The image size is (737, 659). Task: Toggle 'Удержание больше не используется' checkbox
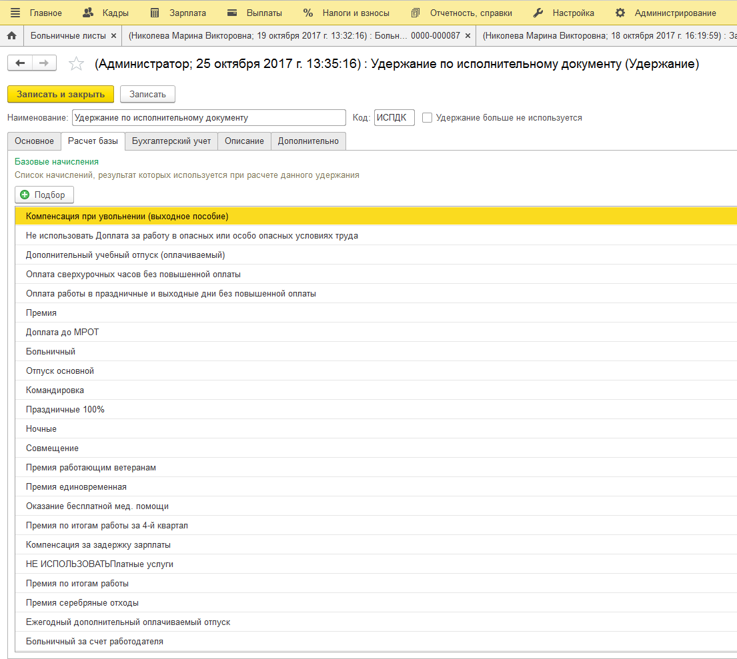428,118
